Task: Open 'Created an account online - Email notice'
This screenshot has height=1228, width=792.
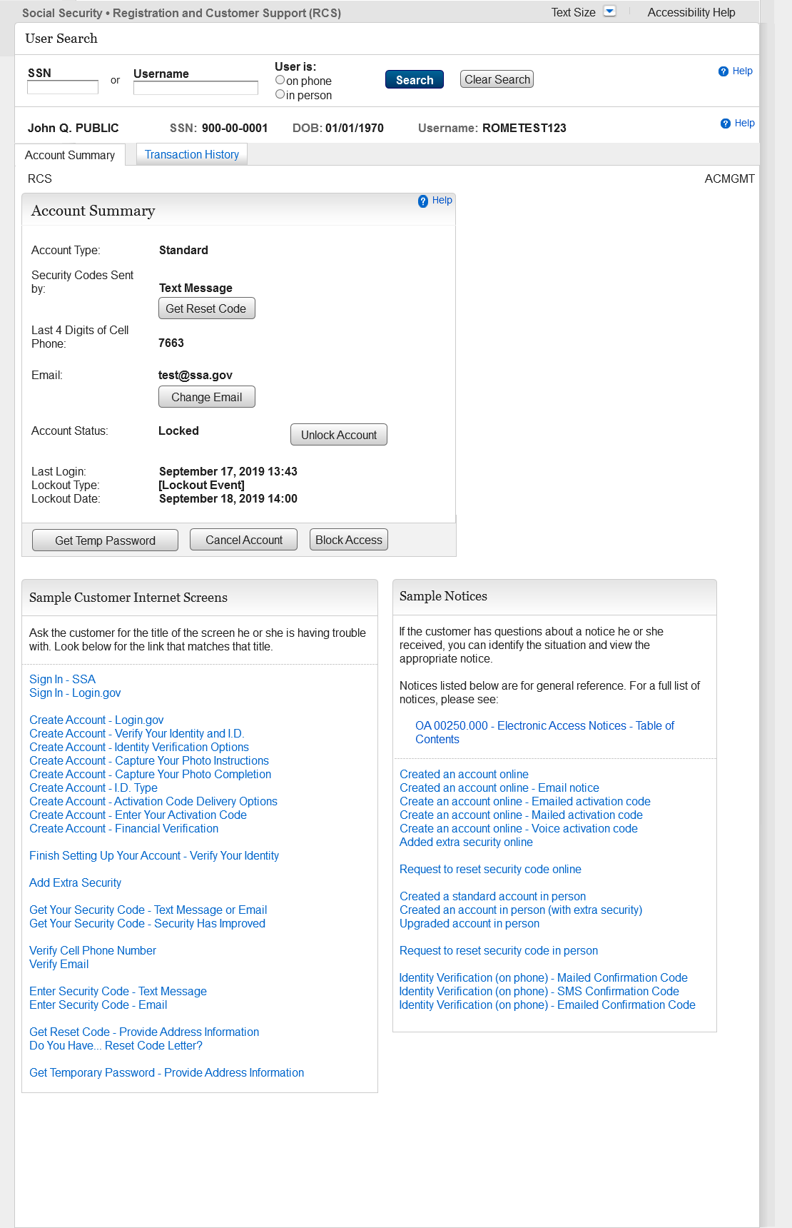Action: [499, 787]
